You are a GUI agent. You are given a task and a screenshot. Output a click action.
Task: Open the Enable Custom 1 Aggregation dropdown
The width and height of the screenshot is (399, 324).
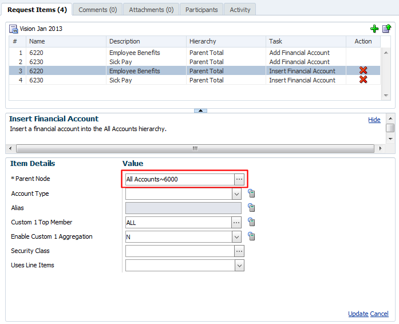point(237,237)
